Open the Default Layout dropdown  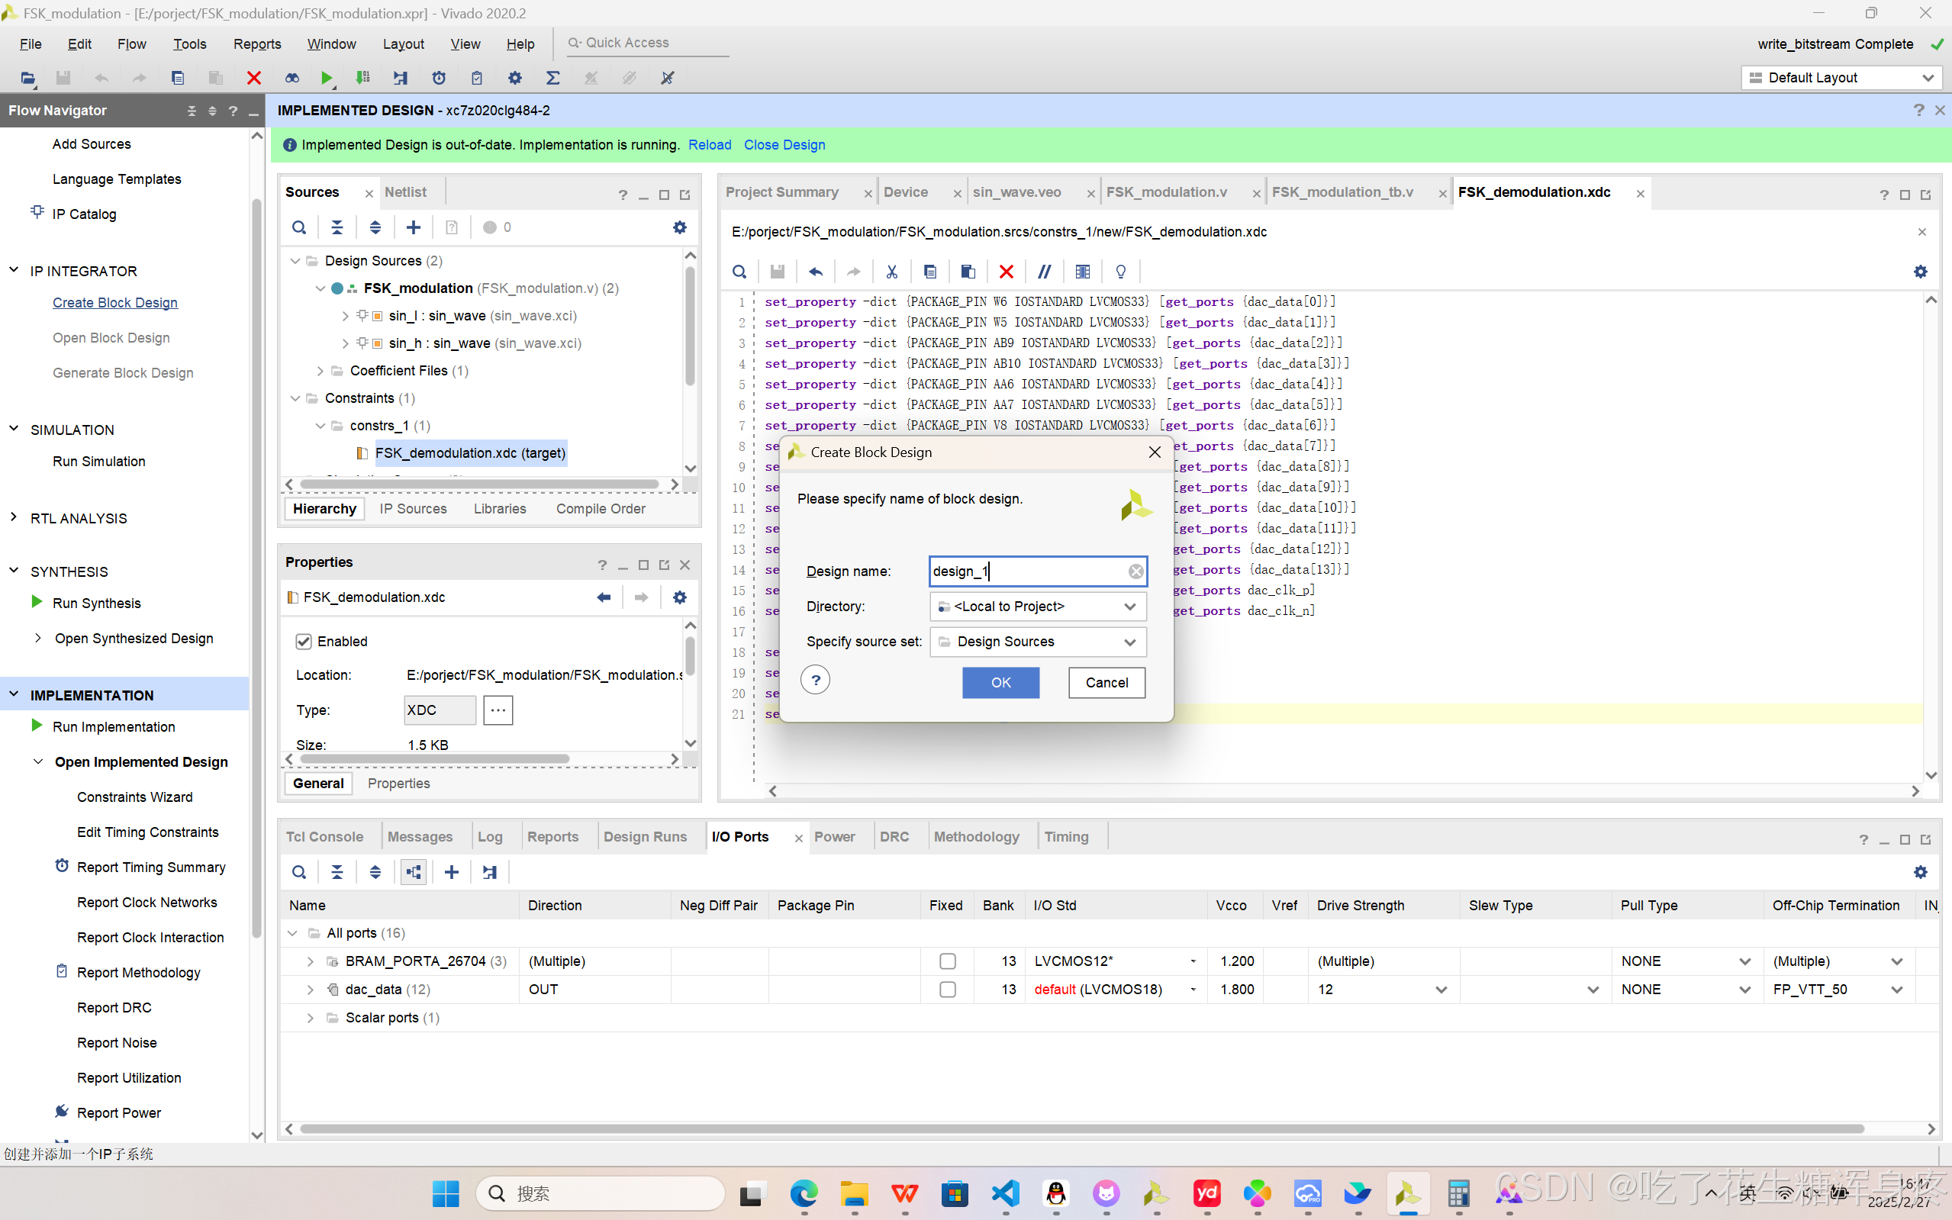coord(1841,78)
